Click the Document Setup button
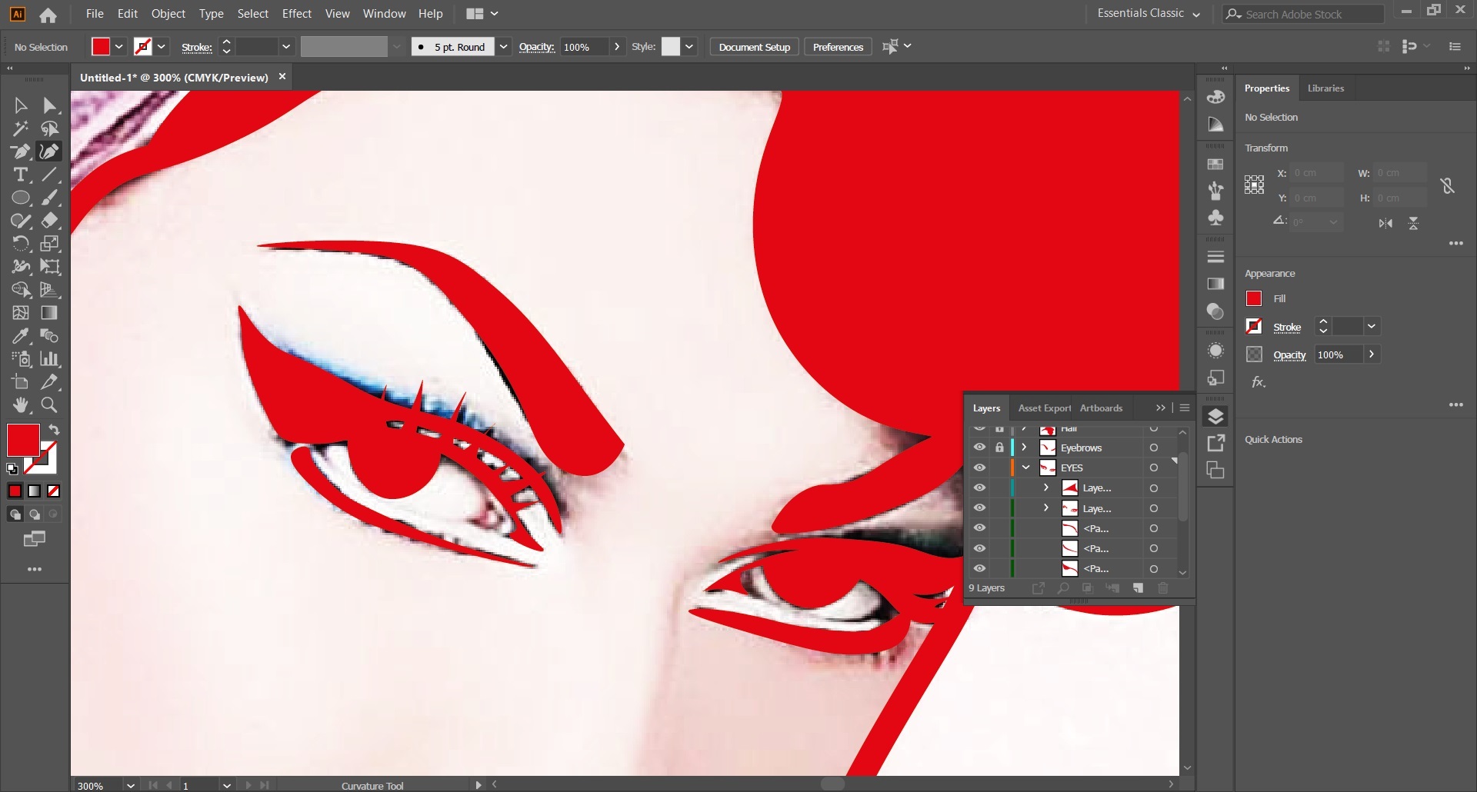Screen dimensions: 1477x792 [754, 47]
